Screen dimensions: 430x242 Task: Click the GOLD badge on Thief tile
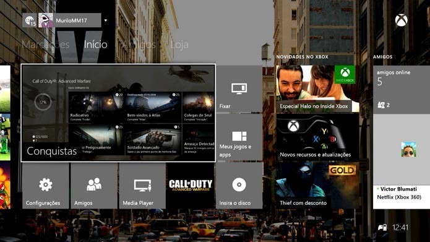(x=342, y=170)
